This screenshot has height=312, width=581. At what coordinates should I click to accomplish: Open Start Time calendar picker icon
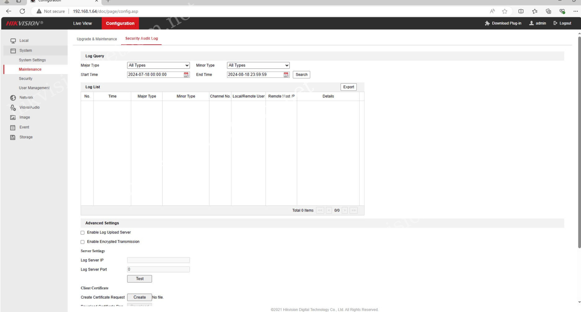pyautogui.click(x=186, y=75)
